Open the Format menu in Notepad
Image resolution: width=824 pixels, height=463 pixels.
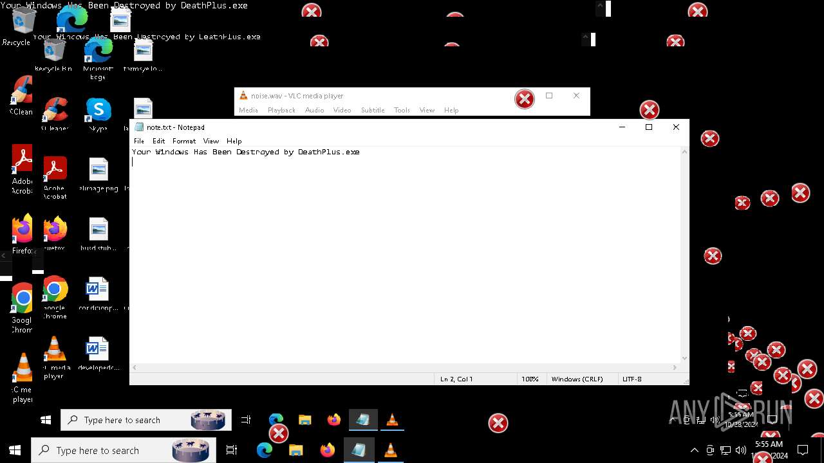[184, 141]
